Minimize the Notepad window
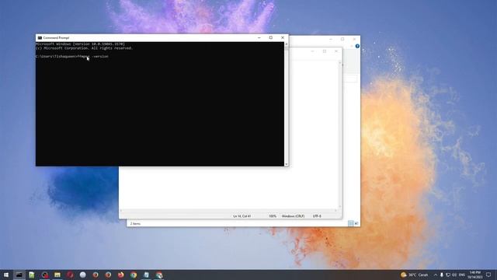 tap(312, 51)
